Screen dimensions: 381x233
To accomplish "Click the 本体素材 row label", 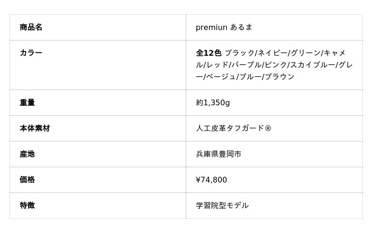I will 35,128.
